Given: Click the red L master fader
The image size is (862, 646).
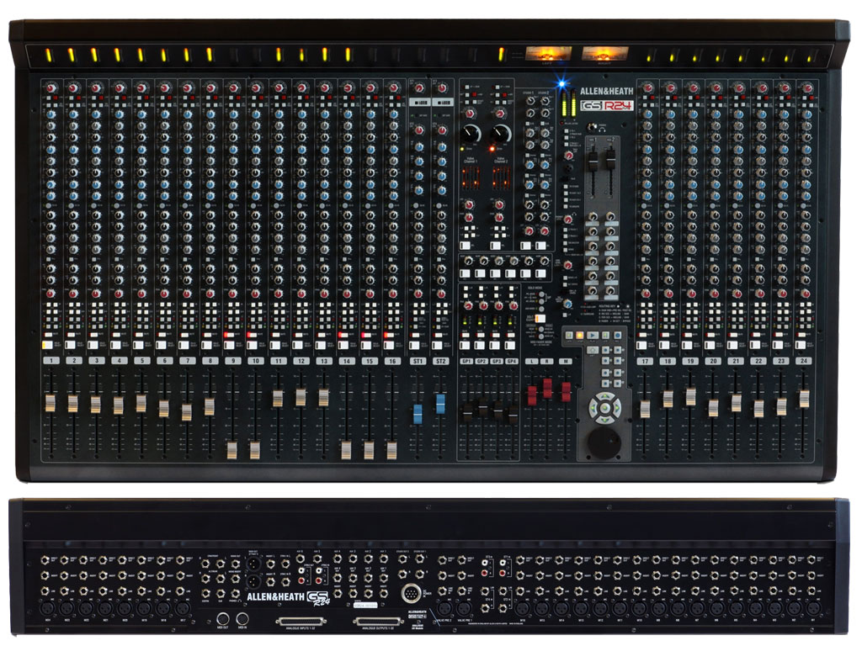Looking at the screenshot, I should tap(531, 394).
